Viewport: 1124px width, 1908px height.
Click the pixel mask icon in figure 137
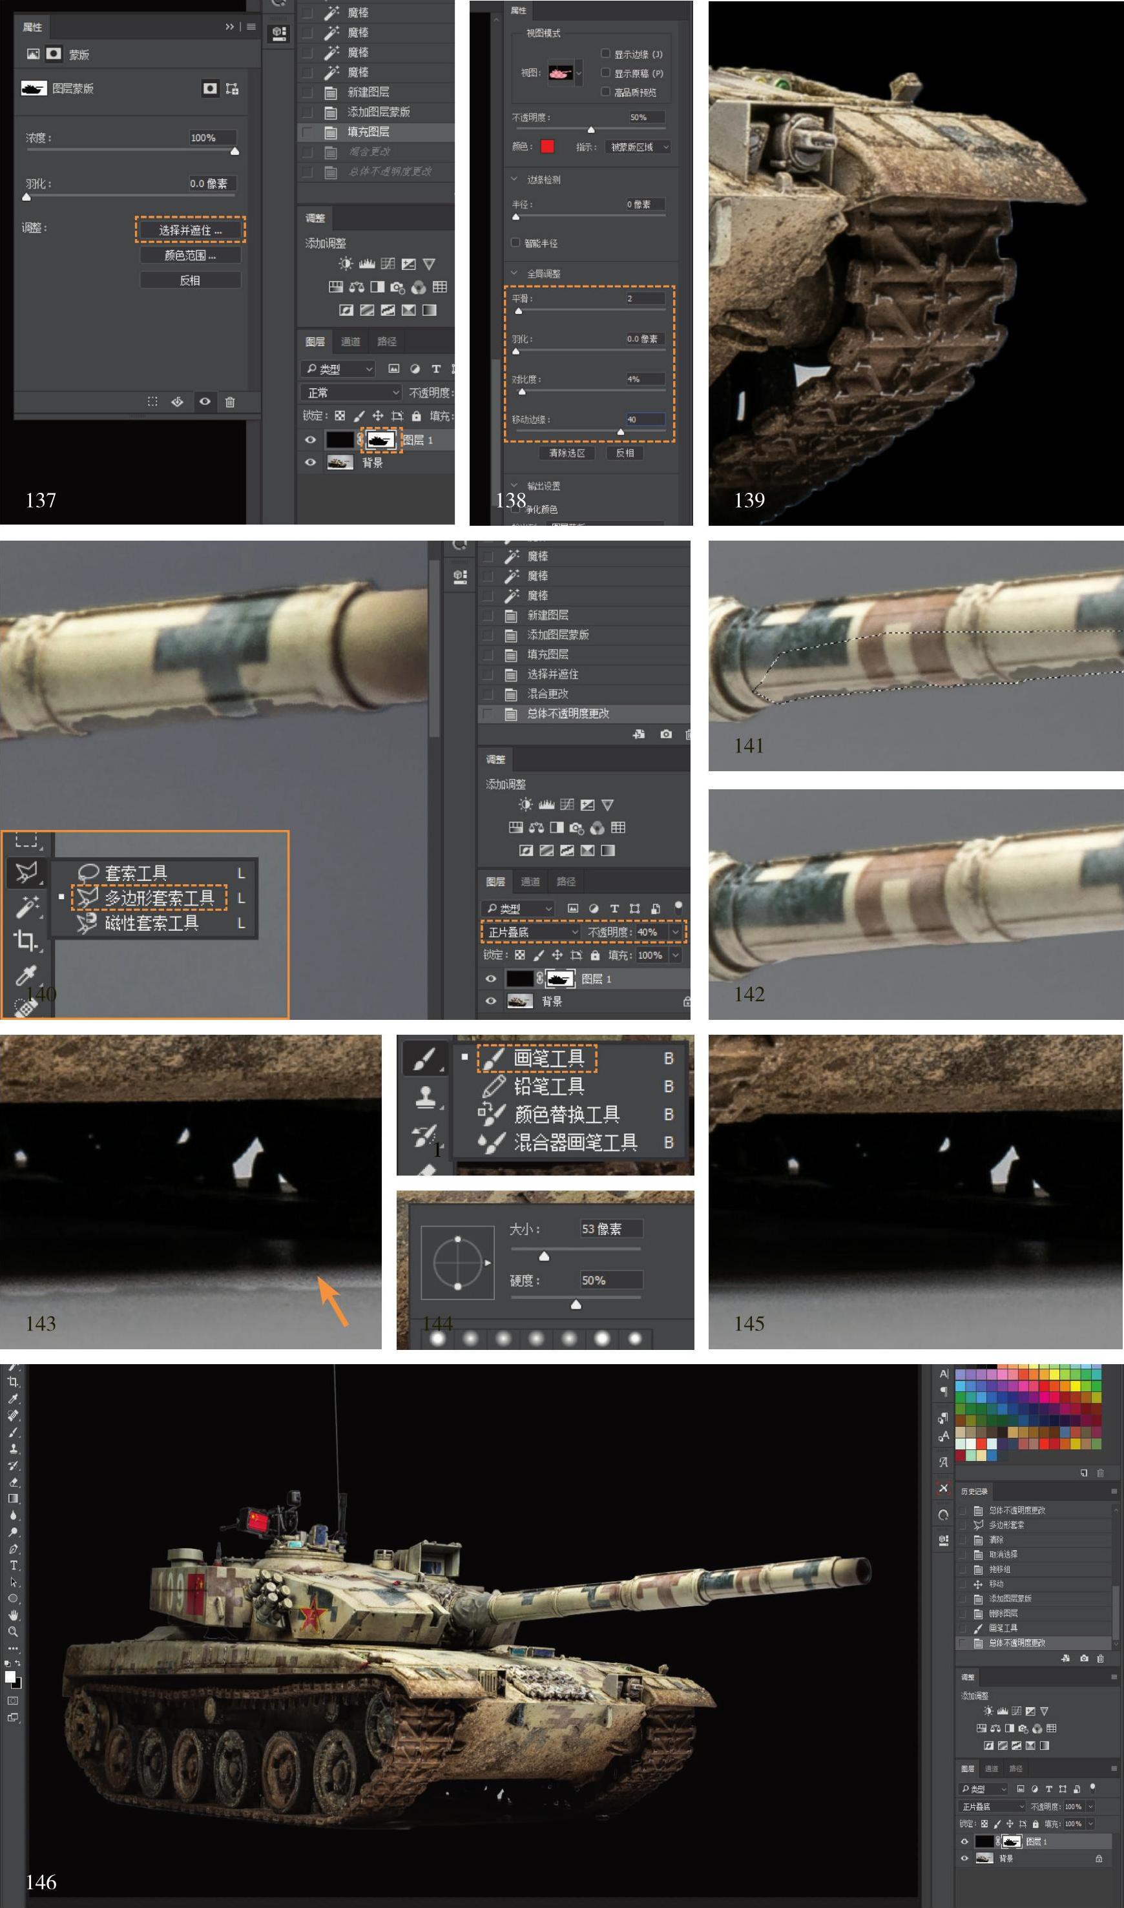(x=210, y=88)
